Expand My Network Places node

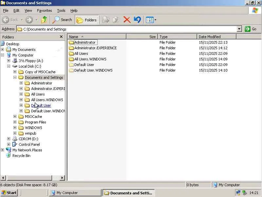[x=3, y=150]
